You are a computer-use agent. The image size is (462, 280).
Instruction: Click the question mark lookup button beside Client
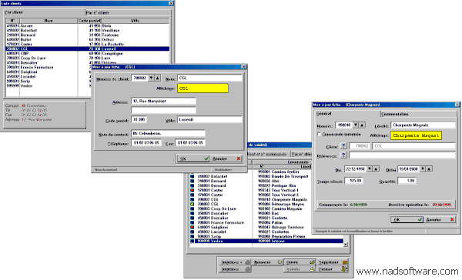tap(343, 145)
